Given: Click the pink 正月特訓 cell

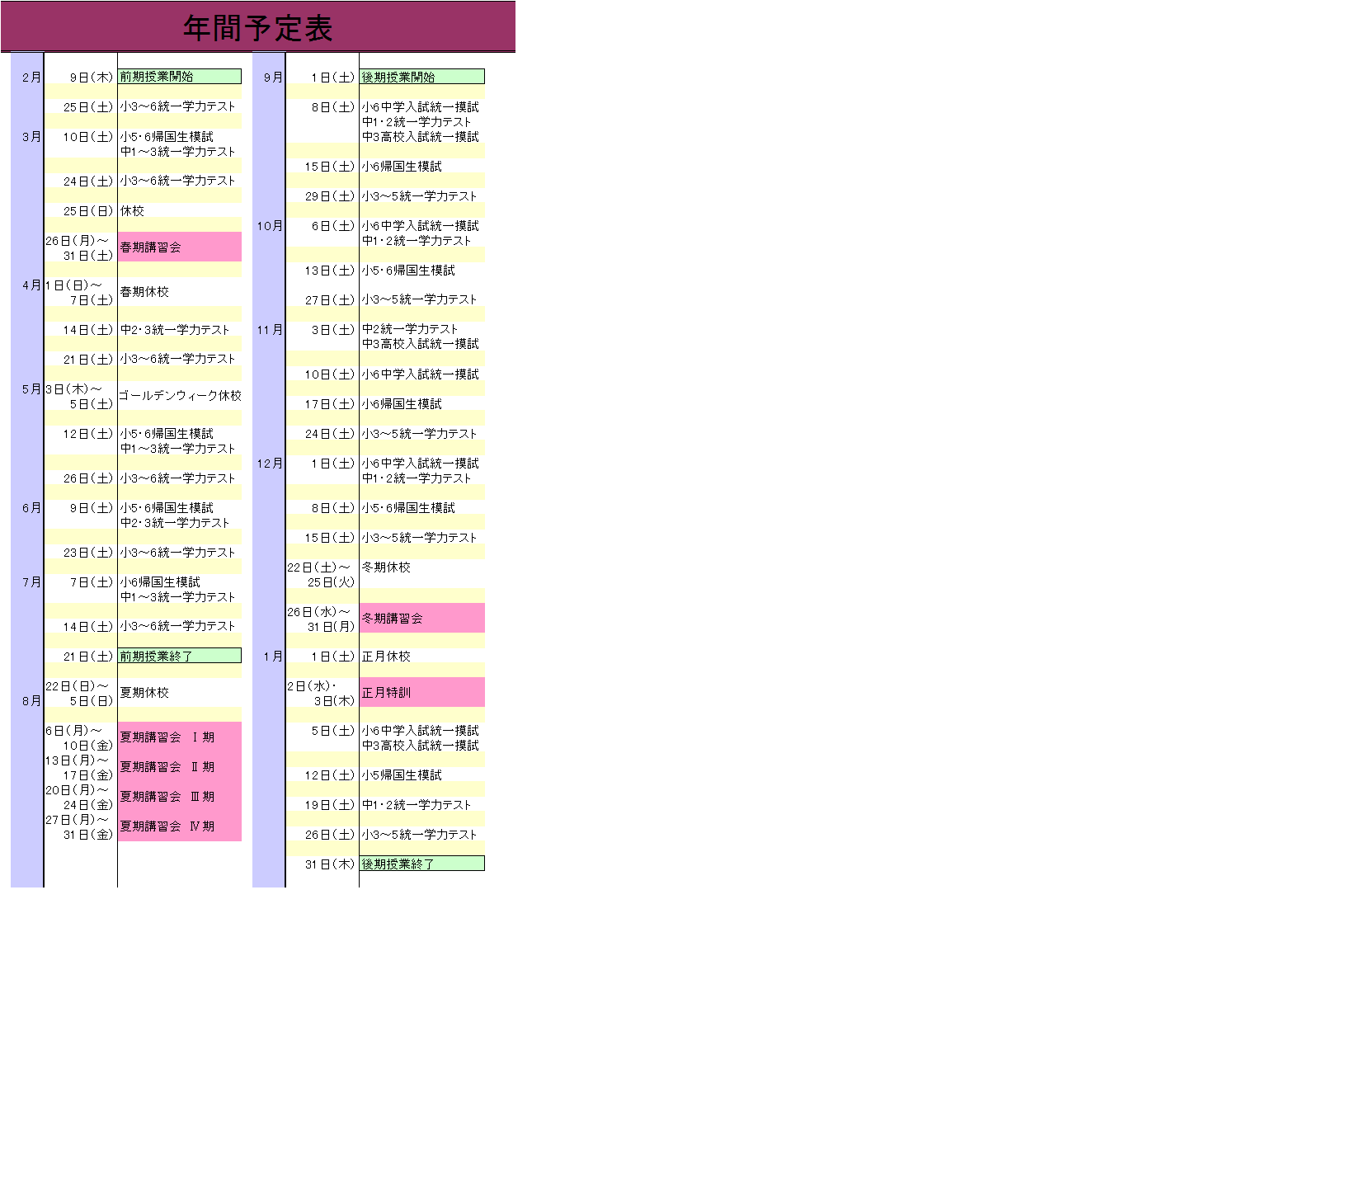Looking at the screenshot, I should (x=421, y=693).
